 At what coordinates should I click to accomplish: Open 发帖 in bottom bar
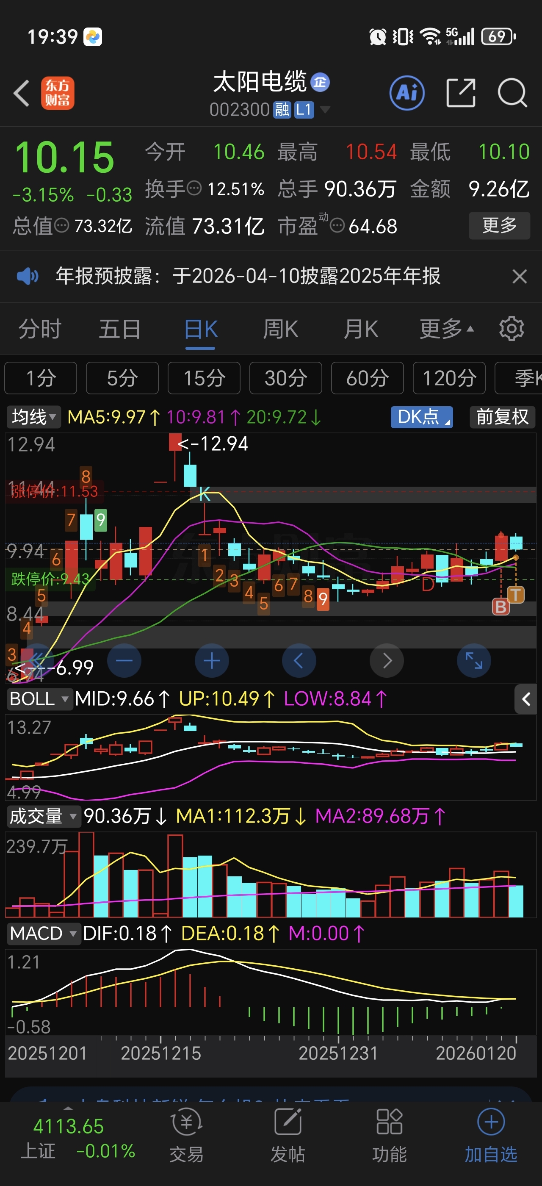288,1135
